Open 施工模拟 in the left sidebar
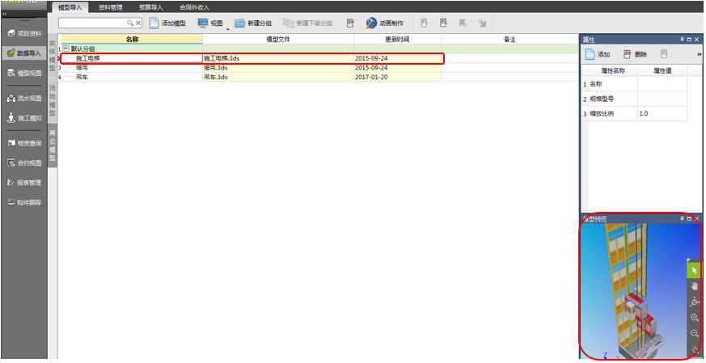Screen dimensions: 706x363 [x=24, y=118]
